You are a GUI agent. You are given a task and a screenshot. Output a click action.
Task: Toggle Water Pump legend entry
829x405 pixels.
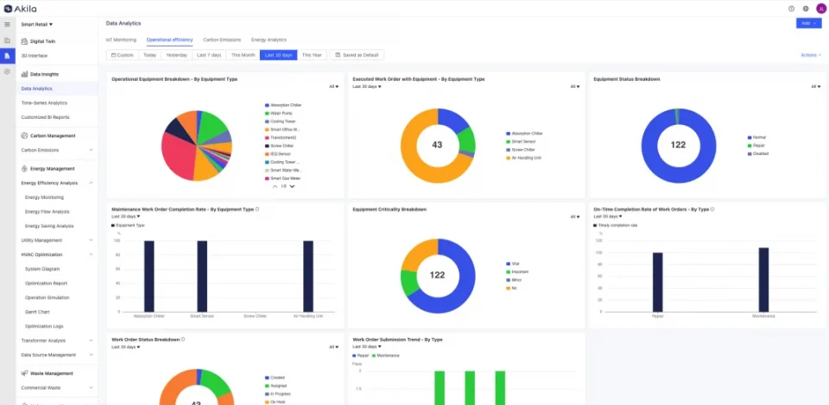pyautogui.click(x=279, y=114)
